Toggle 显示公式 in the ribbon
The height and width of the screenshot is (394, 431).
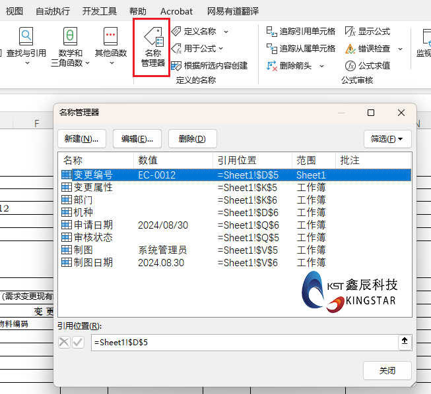tap(367, 31)
